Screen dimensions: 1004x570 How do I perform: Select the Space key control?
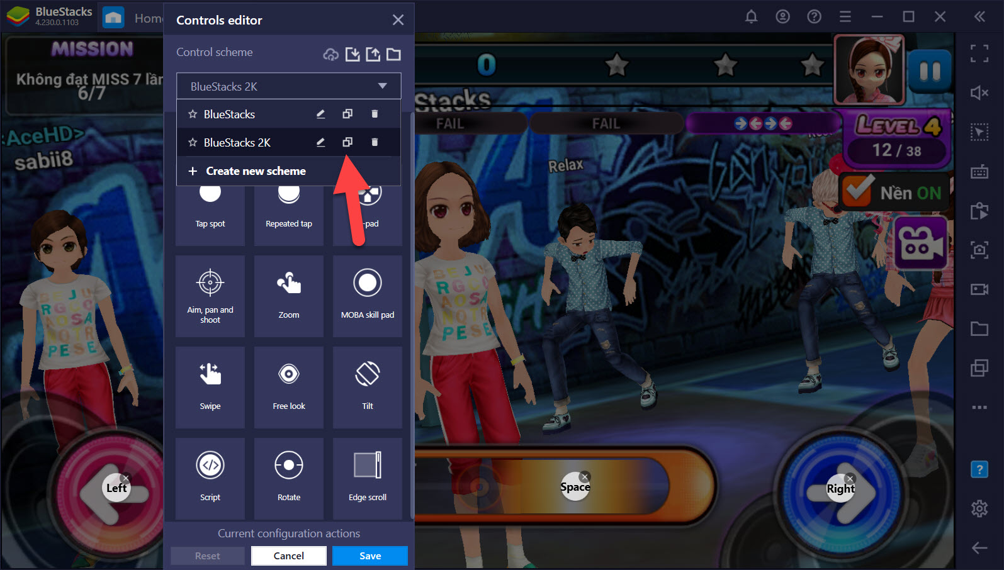pyautogui.click(x=575, y=487)
